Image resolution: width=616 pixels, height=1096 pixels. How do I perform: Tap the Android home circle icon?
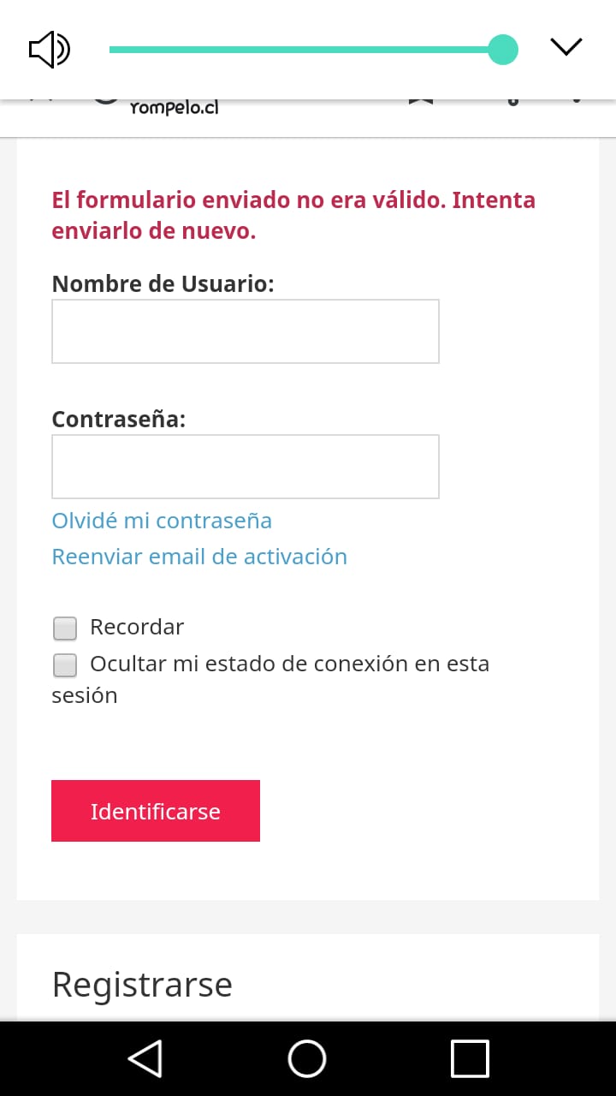point(307,1058)
